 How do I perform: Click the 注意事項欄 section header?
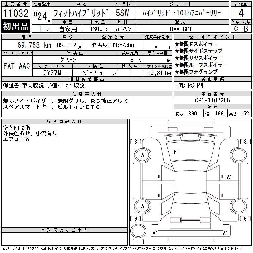coord(87,94)
